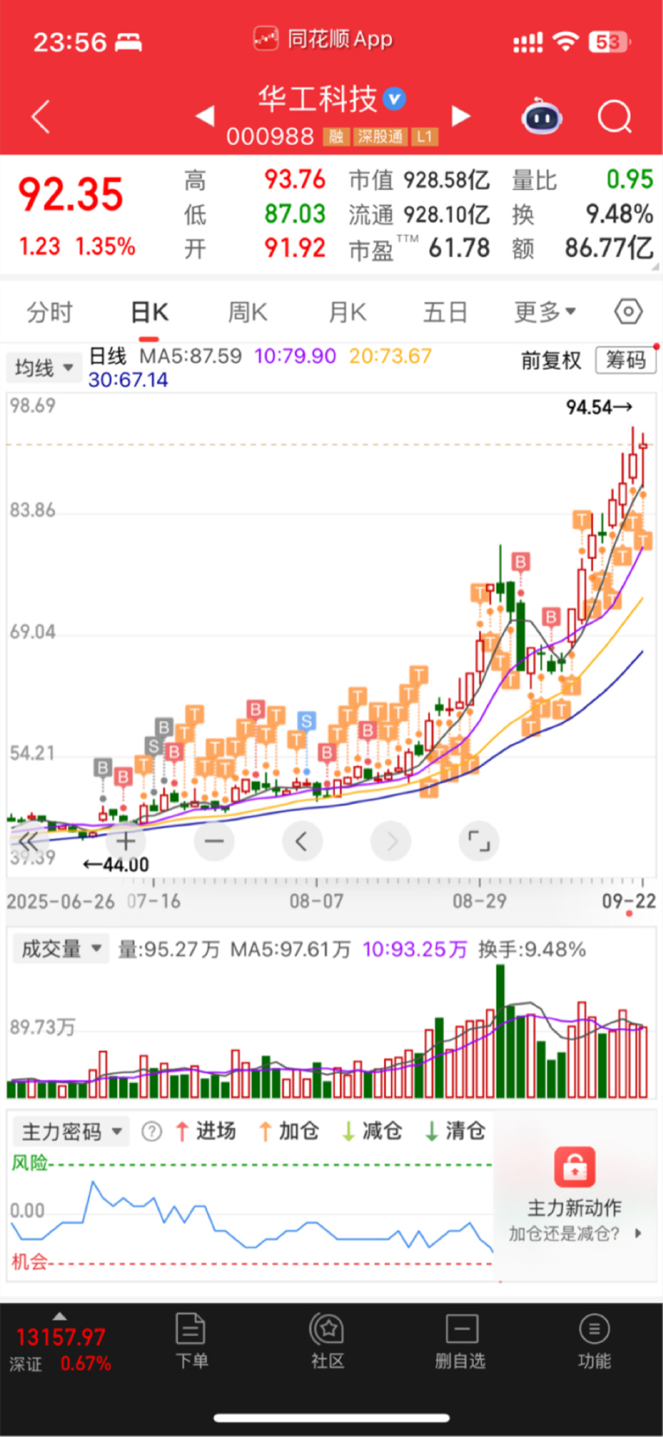Tap the MA5:87.59 moving average label
Image resolution: width=663 pixels, height=1437 pixels.
(x=190, y=356)
